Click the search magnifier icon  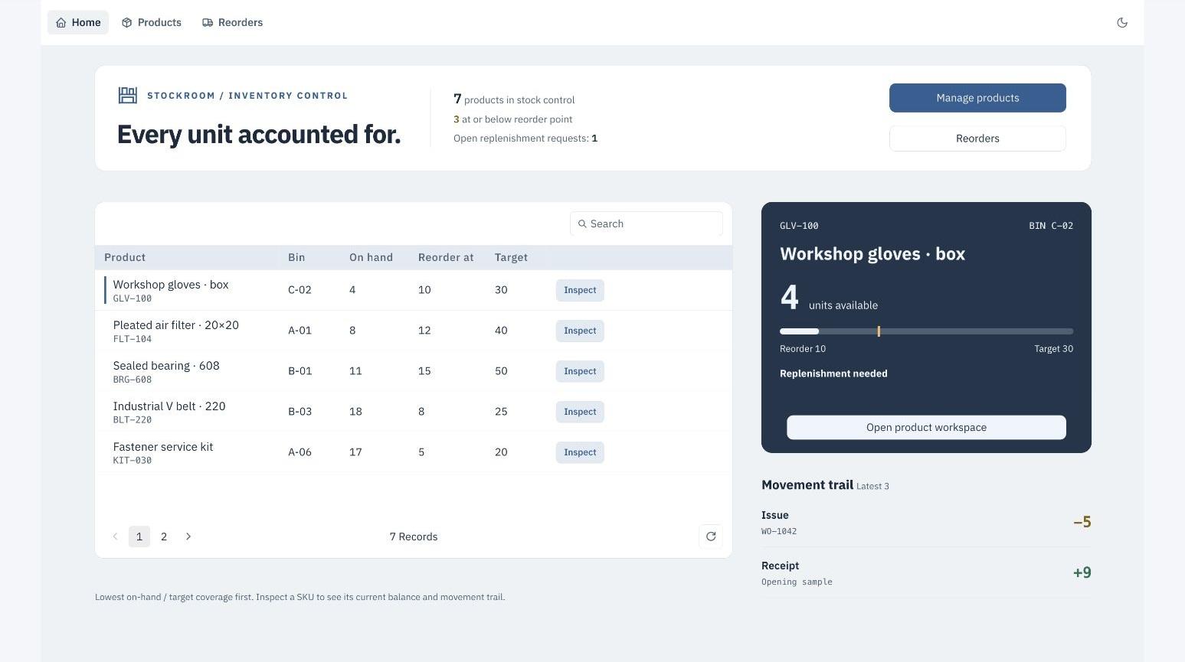point(582,223)
